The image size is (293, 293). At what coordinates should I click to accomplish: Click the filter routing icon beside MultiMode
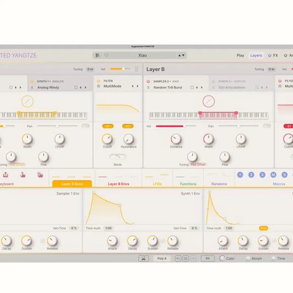(98, 86)
